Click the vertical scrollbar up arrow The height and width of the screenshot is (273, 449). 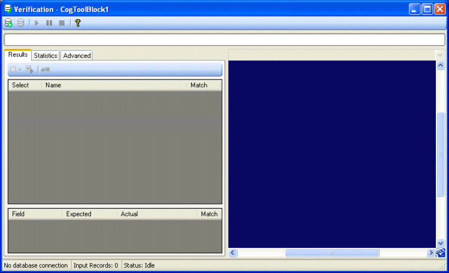click(441, 65)
